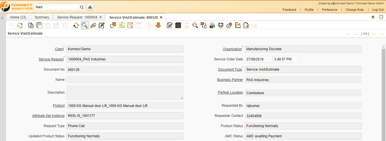386x141 pixels.
Task: Click the empty Name input field
Action: (125, 80)
